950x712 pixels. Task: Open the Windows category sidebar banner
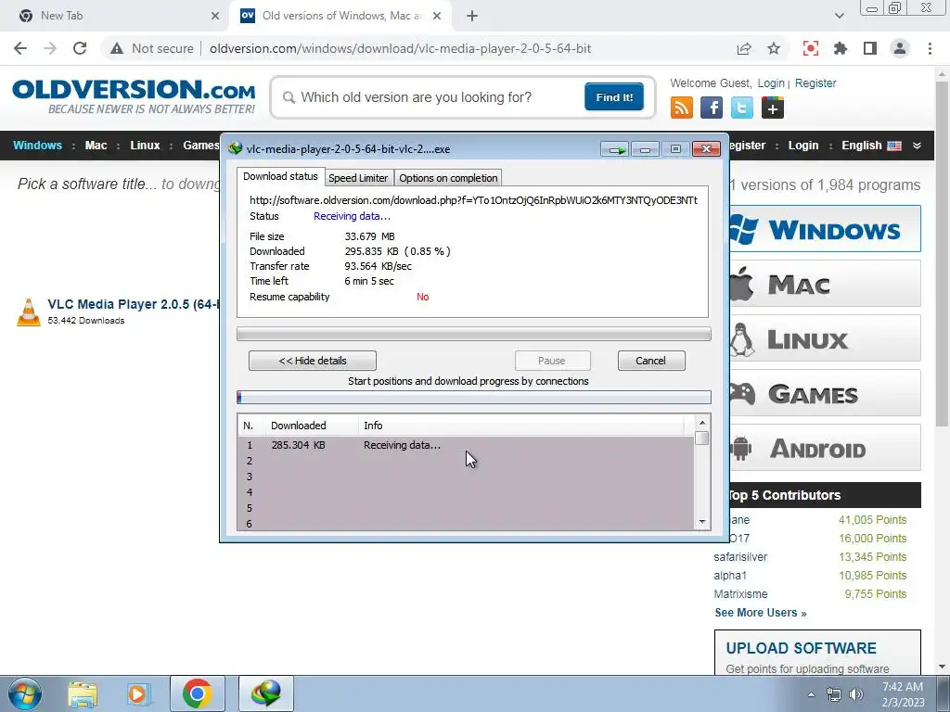coord(825,229)
